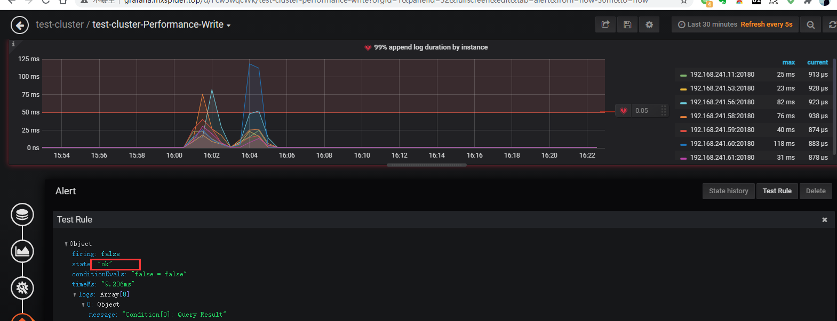Click the Delete alert button
Image resolution: width=837 pixels, height=321 pixels.
(x=816, y=191)
